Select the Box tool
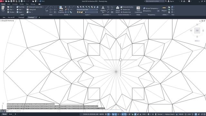206x116 pixels. pyautogui.click(x=29, y=12)
